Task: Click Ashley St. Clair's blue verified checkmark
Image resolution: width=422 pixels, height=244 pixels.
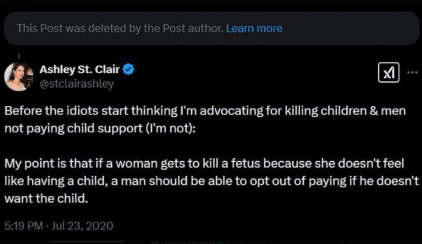Action: pyautogui.click(x=128, y=70)
